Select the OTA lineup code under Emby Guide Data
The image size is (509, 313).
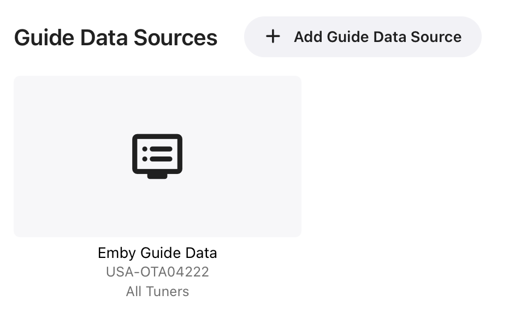157,272
